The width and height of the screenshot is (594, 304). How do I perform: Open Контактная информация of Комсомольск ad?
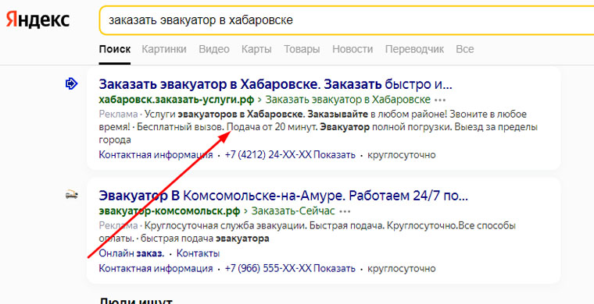click(x=156, y=268)
